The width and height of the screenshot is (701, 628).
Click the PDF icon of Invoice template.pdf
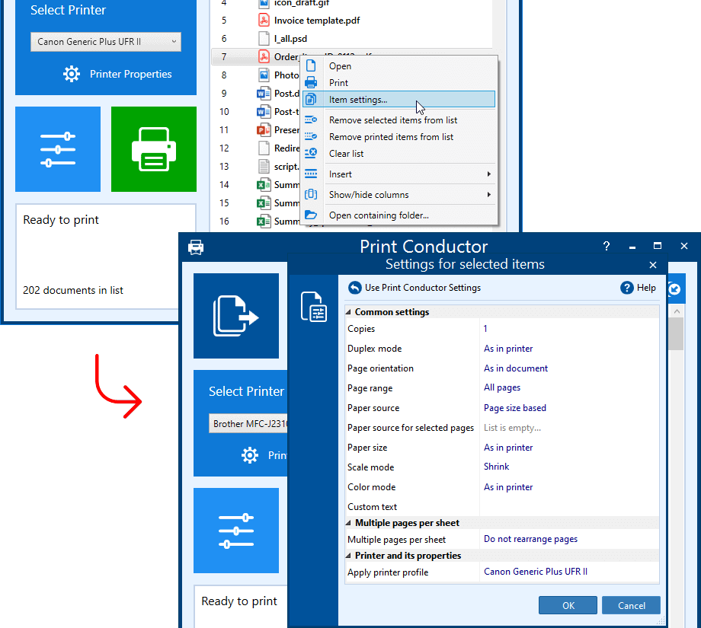click(264, 20)
